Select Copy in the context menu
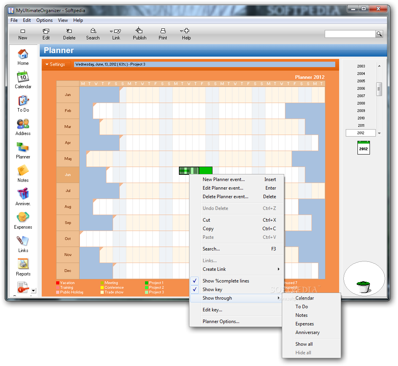The height and width of the screenshot is (366, 398). point(236,229)
